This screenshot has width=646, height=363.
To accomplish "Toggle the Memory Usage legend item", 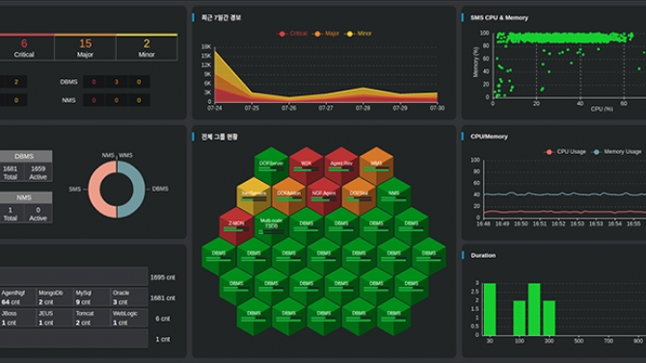I will [x=617, y=152].
